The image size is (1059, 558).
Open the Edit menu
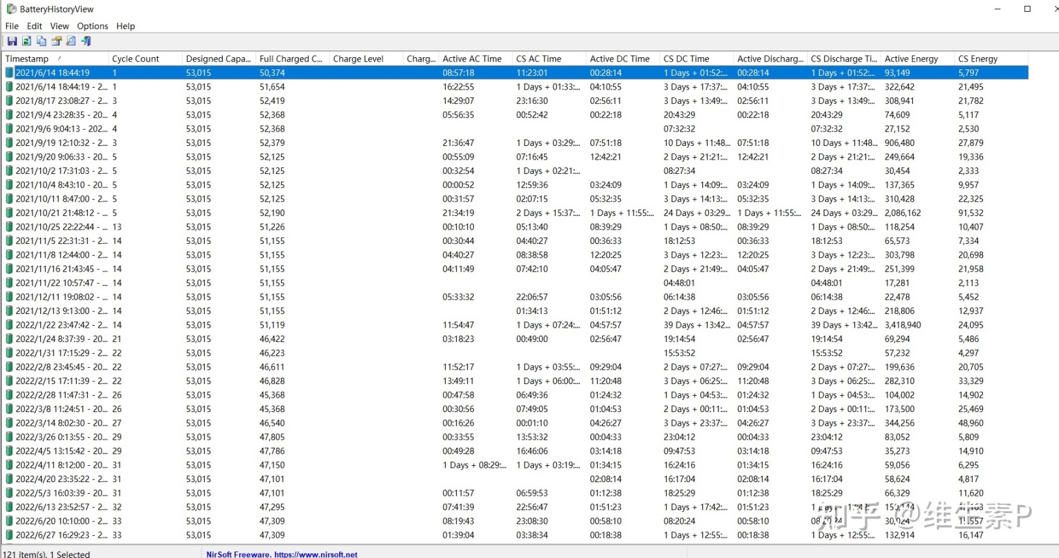[x=34, y=26]
